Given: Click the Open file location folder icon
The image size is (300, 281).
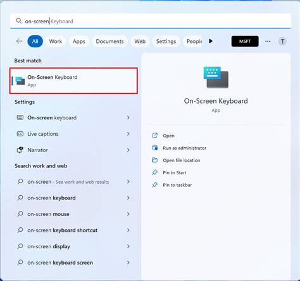Looking at the screenshot, I should click(x=155, y=160).
